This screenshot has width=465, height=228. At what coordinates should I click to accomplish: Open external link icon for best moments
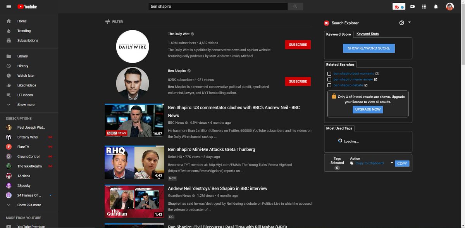[x=377, y=74]
